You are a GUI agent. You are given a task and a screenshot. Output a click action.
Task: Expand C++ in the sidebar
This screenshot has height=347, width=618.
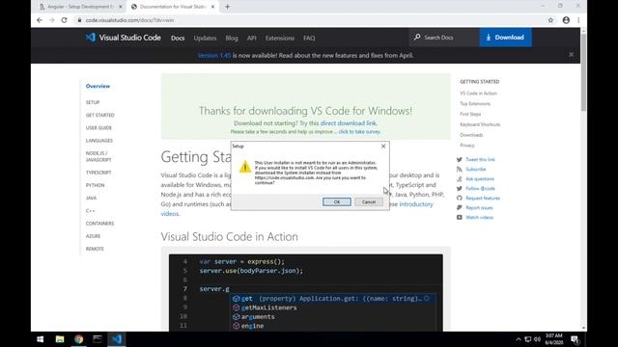90,211
